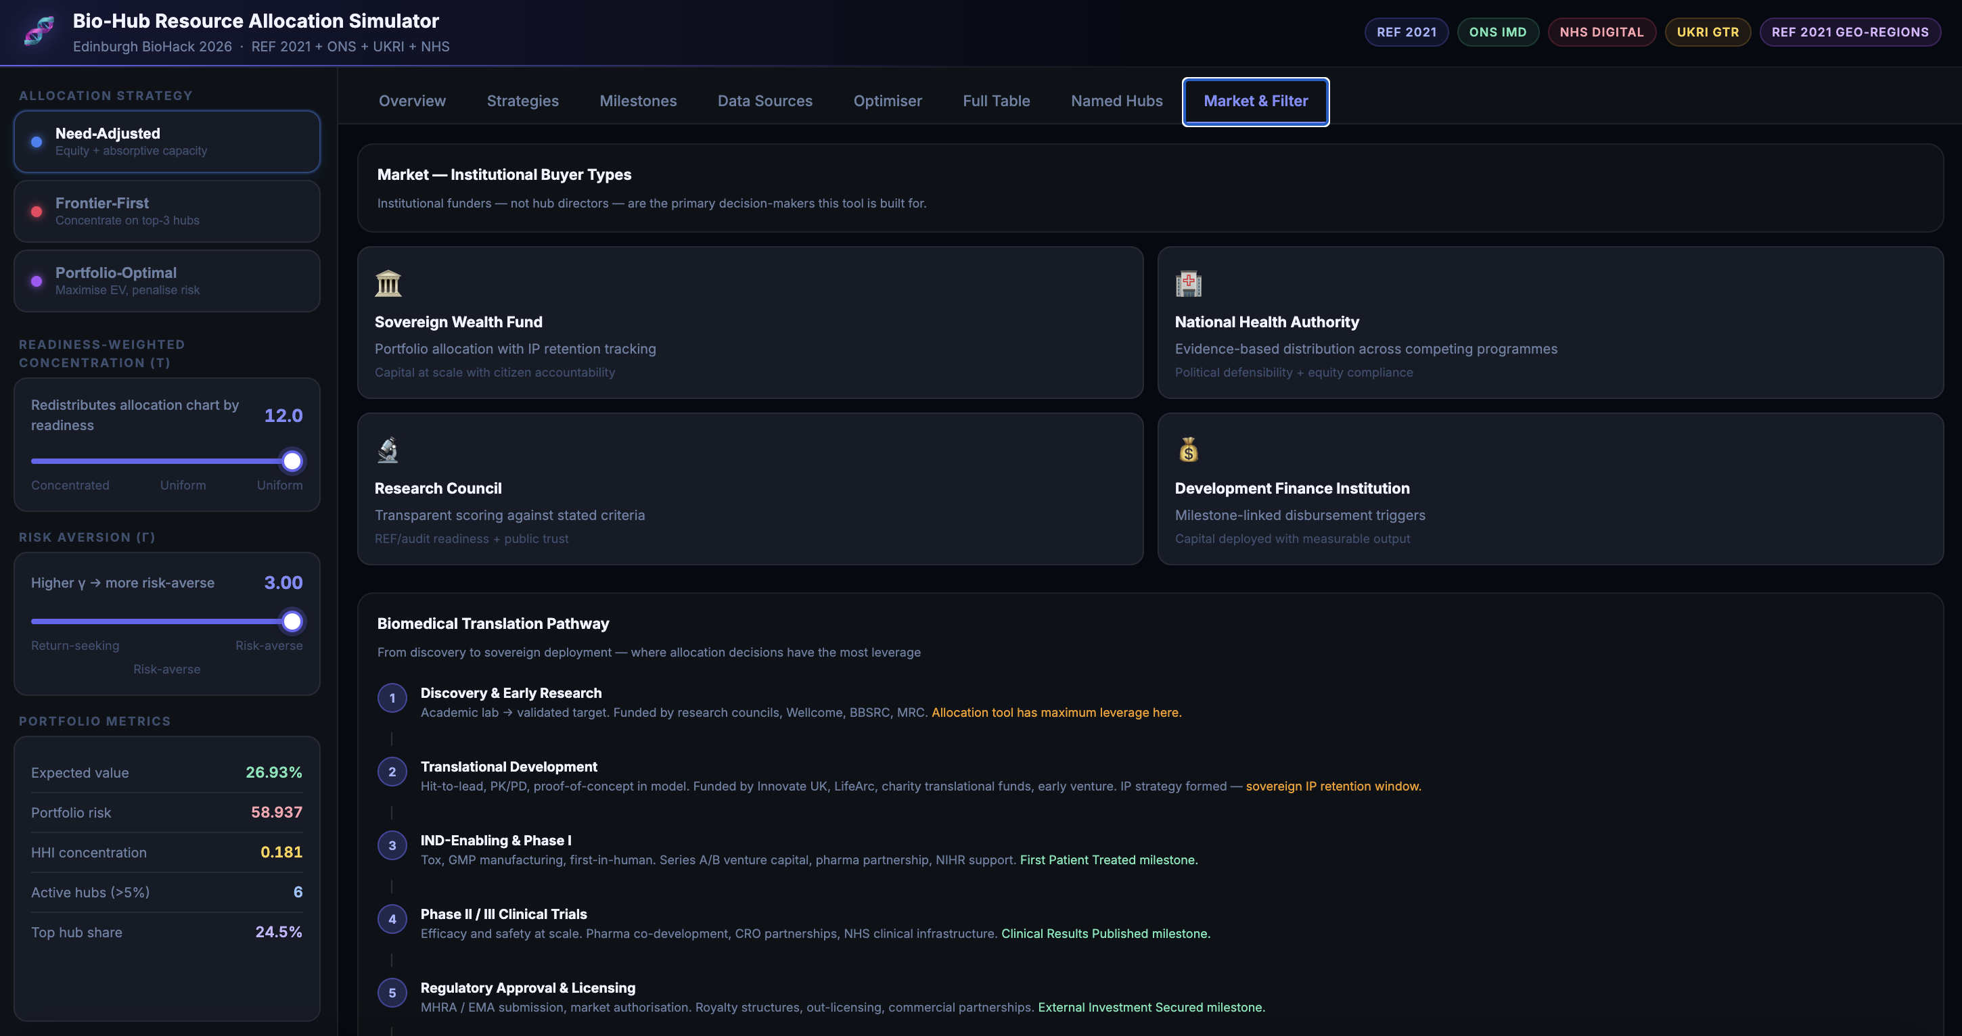Click the Research Council buyer card
Viewport: 1962px width, 1036px height.
750,489
